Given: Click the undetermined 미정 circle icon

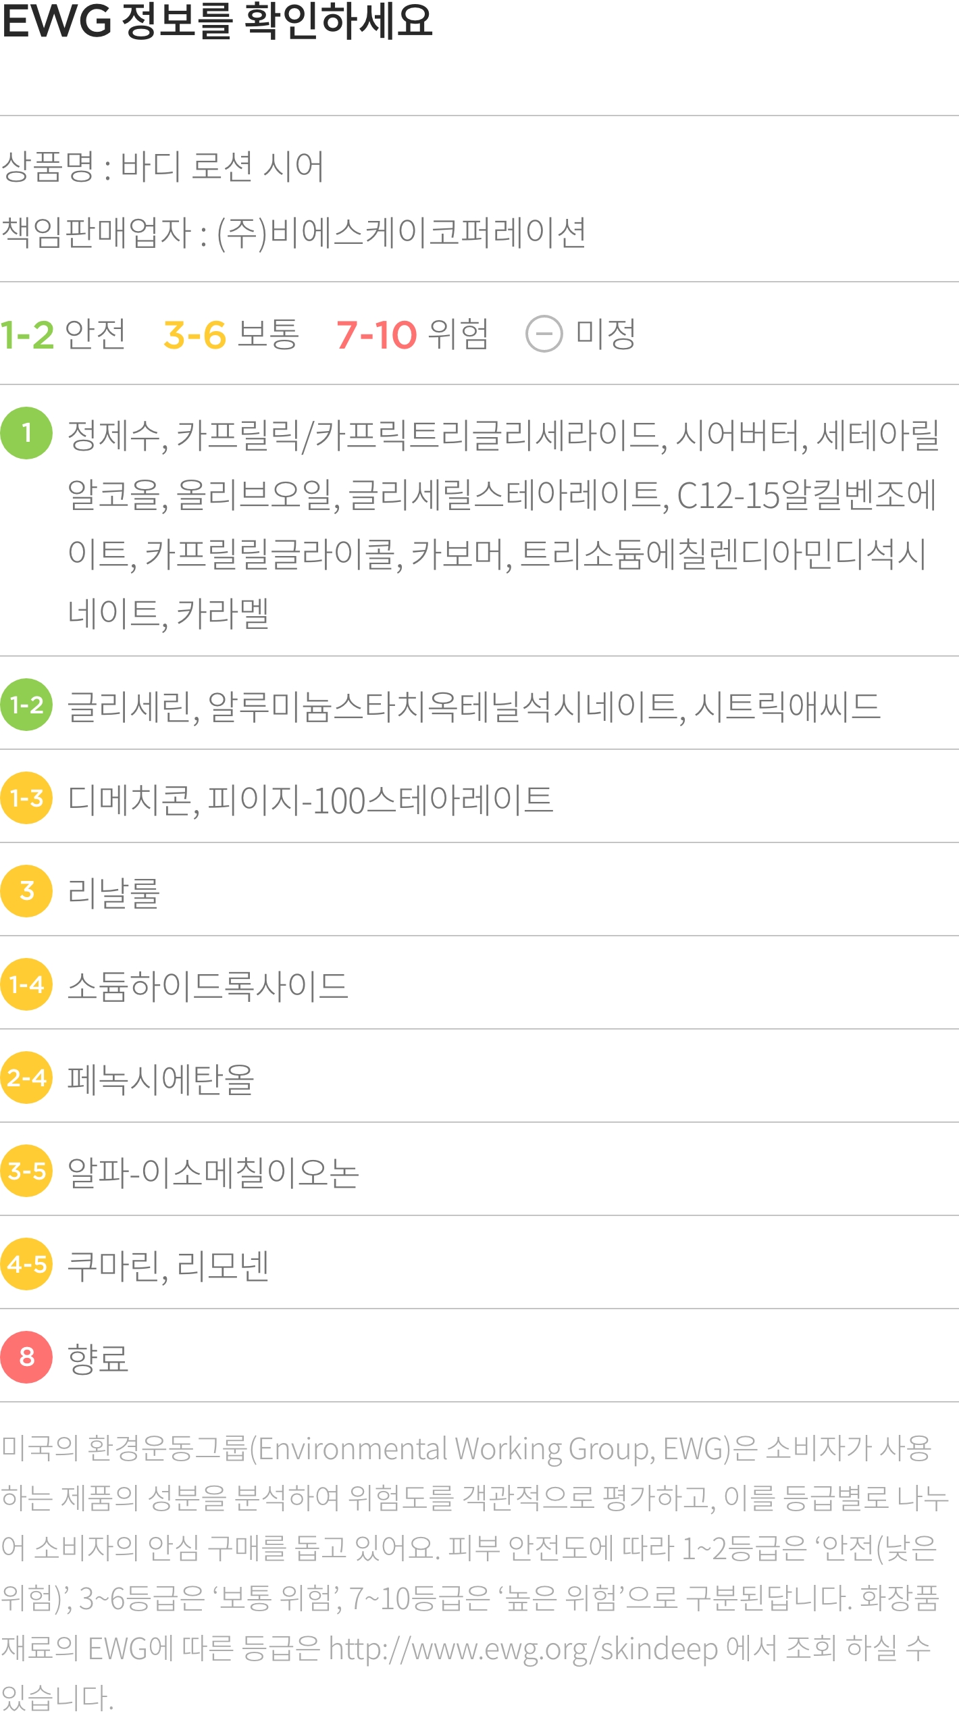Looking at the screenshot, I should click(544, 334).
